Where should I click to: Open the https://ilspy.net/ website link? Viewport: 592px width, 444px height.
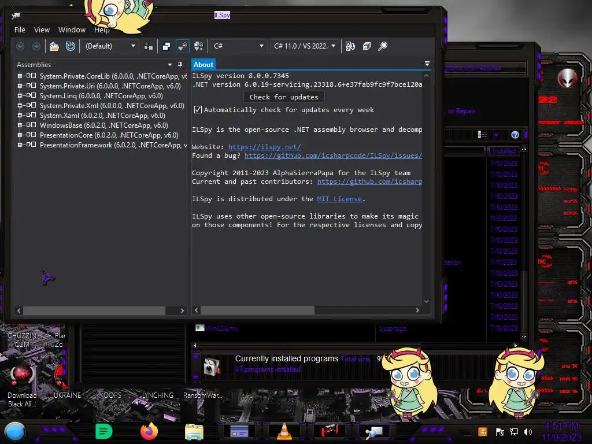[265, 147]
